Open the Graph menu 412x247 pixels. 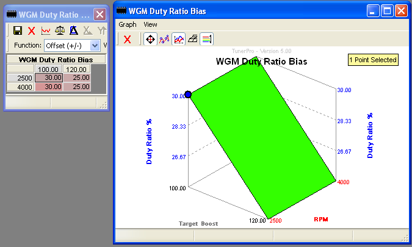pos(128,24)
